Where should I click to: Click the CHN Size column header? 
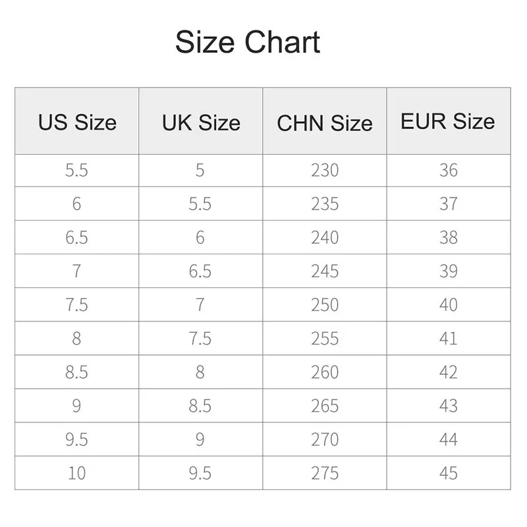[x=325, y=123]
